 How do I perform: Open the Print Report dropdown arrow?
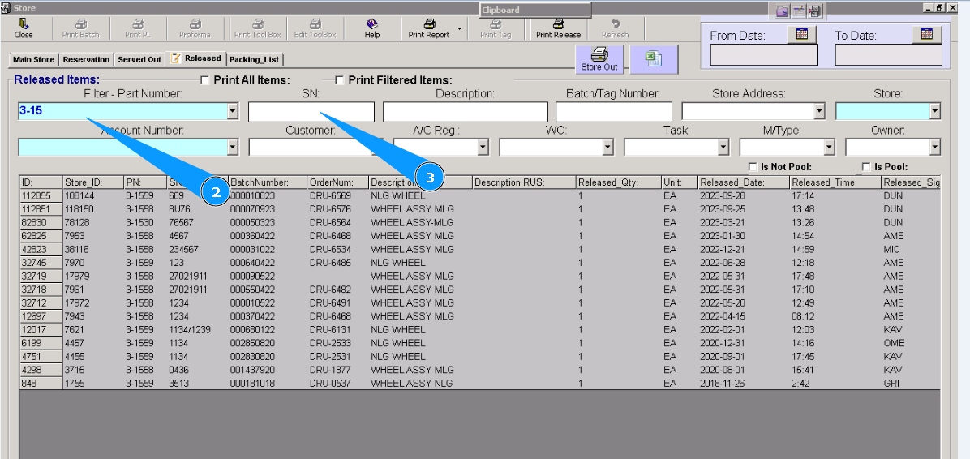tap(459, 28)
